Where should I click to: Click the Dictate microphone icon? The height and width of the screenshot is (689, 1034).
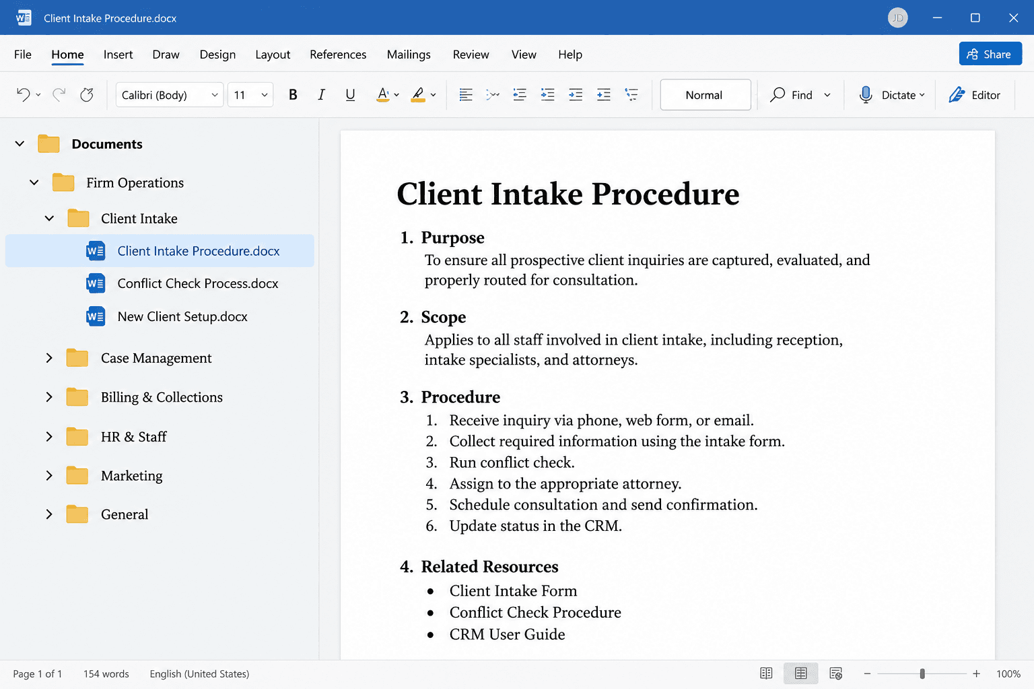pyautogui.click(x=866, y=95)
